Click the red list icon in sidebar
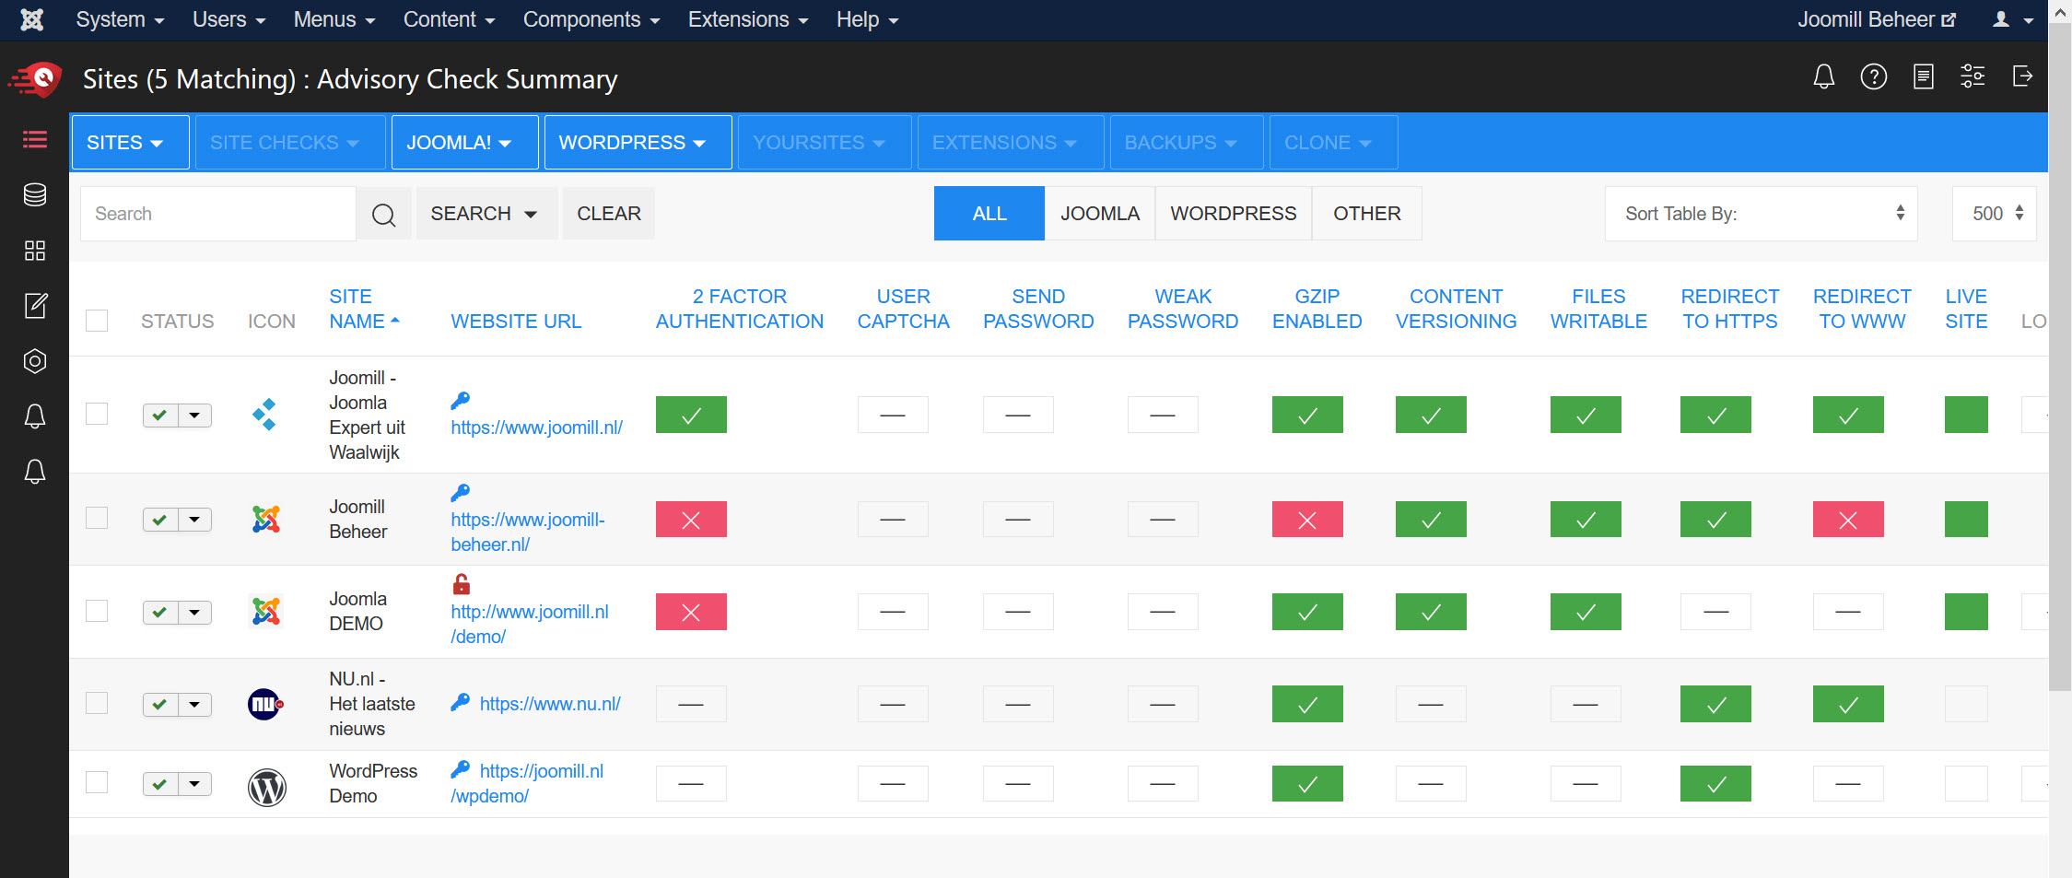Viewport: 2072px width, 878px height. click(x=35, y=140)
